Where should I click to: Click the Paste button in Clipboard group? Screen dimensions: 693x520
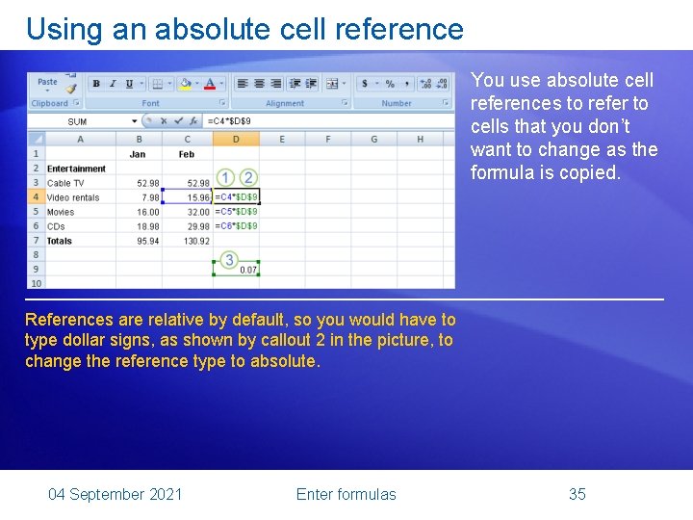coord(47,82)
